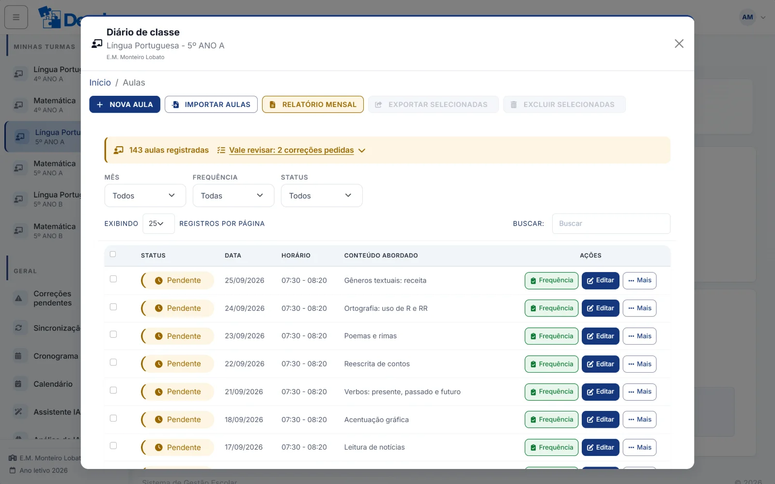Viewport: 775px width, 484px height.
Task: Check the Acentuação gráfica row checkbox
Action: [x=113, y=418]
